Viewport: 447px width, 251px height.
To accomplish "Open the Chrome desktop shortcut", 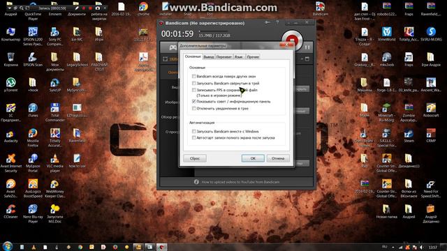I will tap(143, 9).
